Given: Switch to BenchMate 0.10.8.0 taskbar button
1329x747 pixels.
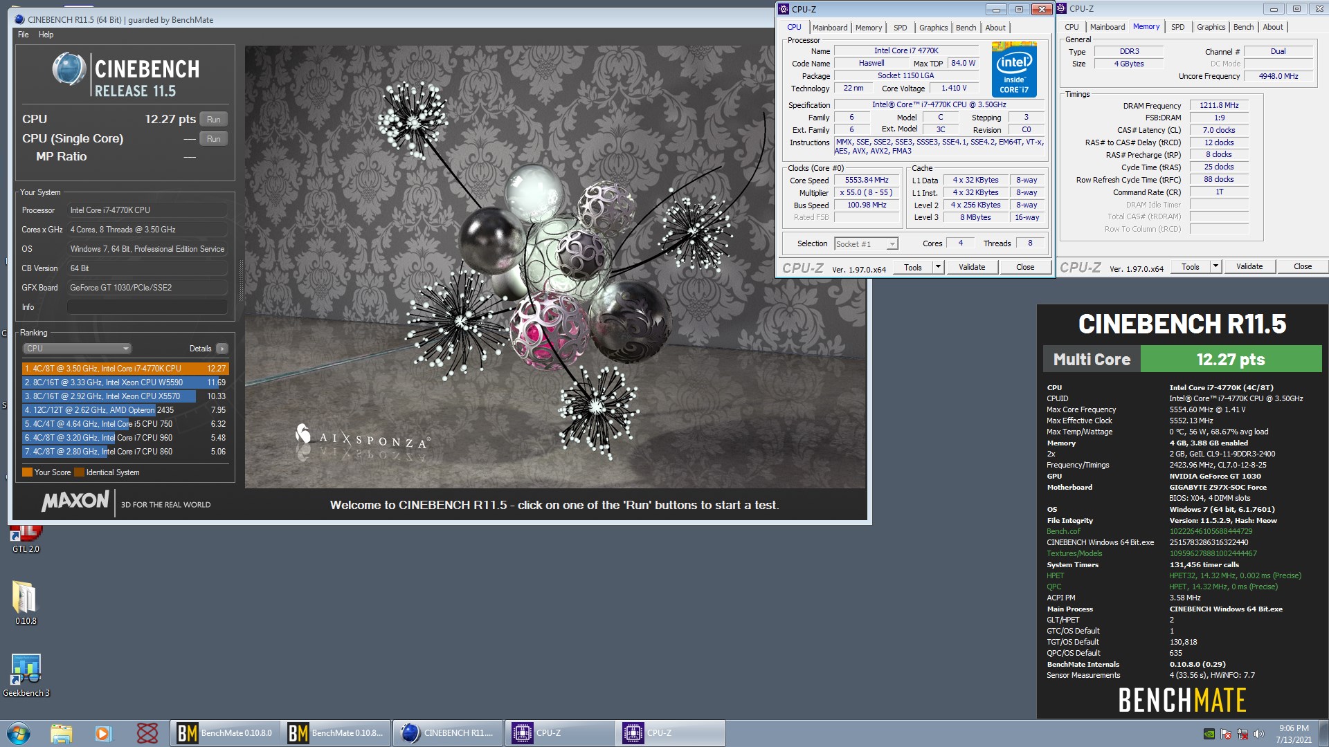Looking at the screenshot, I should 225,733.
